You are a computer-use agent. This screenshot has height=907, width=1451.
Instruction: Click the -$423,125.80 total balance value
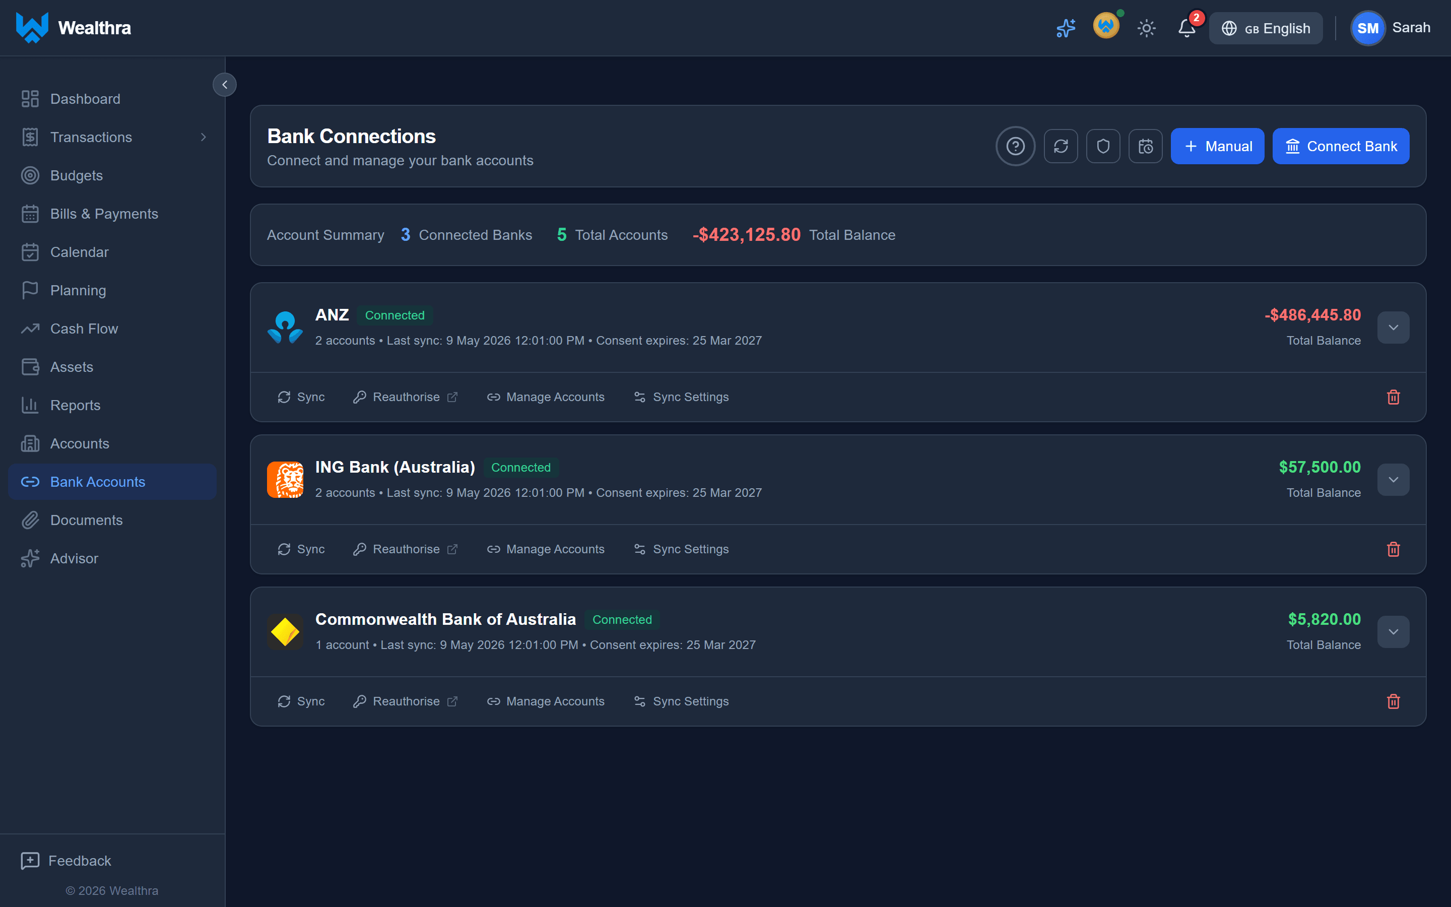pos(746,234)
